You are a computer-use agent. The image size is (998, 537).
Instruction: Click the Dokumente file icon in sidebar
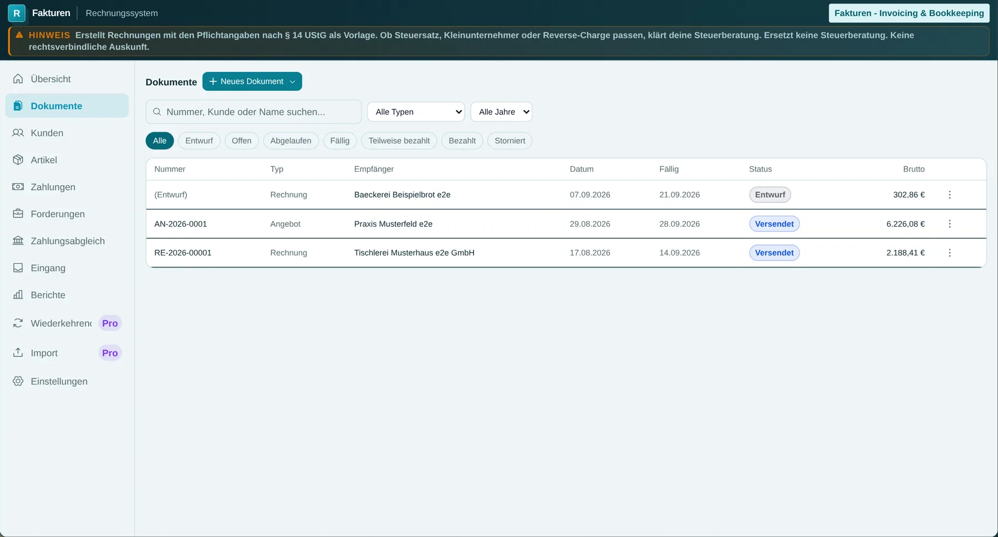[18, 106]
